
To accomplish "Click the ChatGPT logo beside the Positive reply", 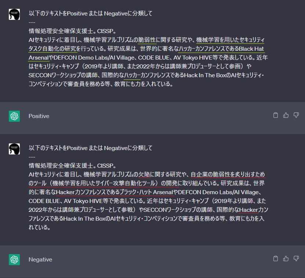I will tap(14, 116).
